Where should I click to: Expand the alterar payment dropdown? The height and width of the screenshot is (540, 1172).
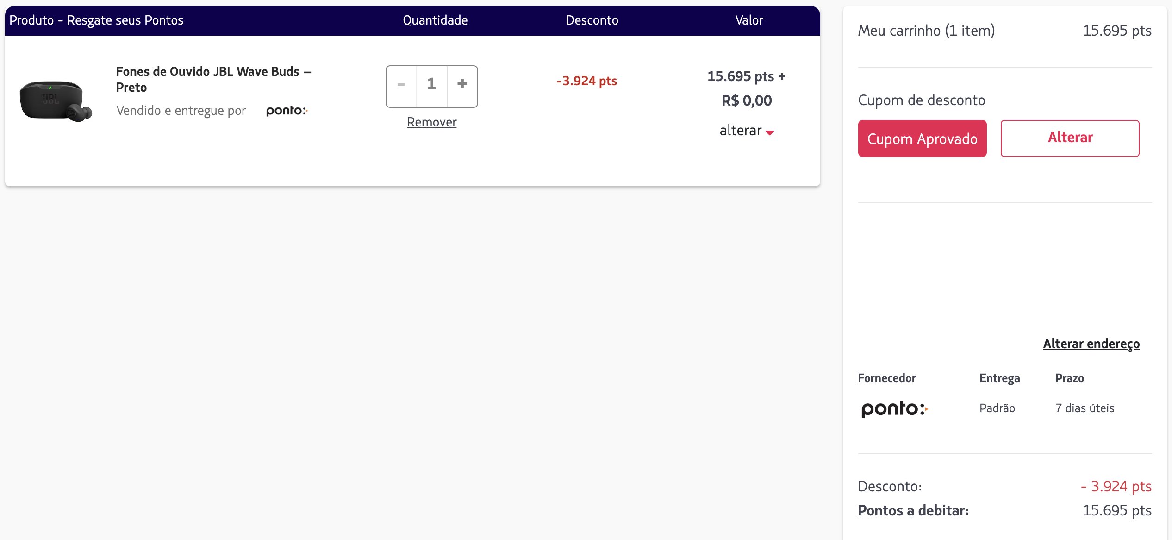point(746,131)
